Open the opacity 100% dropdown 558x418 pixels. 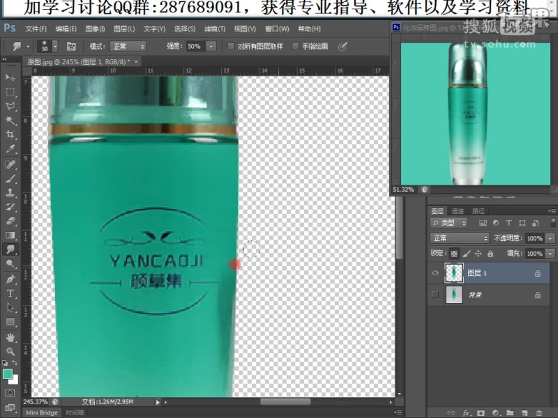pyautogui.click(x=550, y=238)
